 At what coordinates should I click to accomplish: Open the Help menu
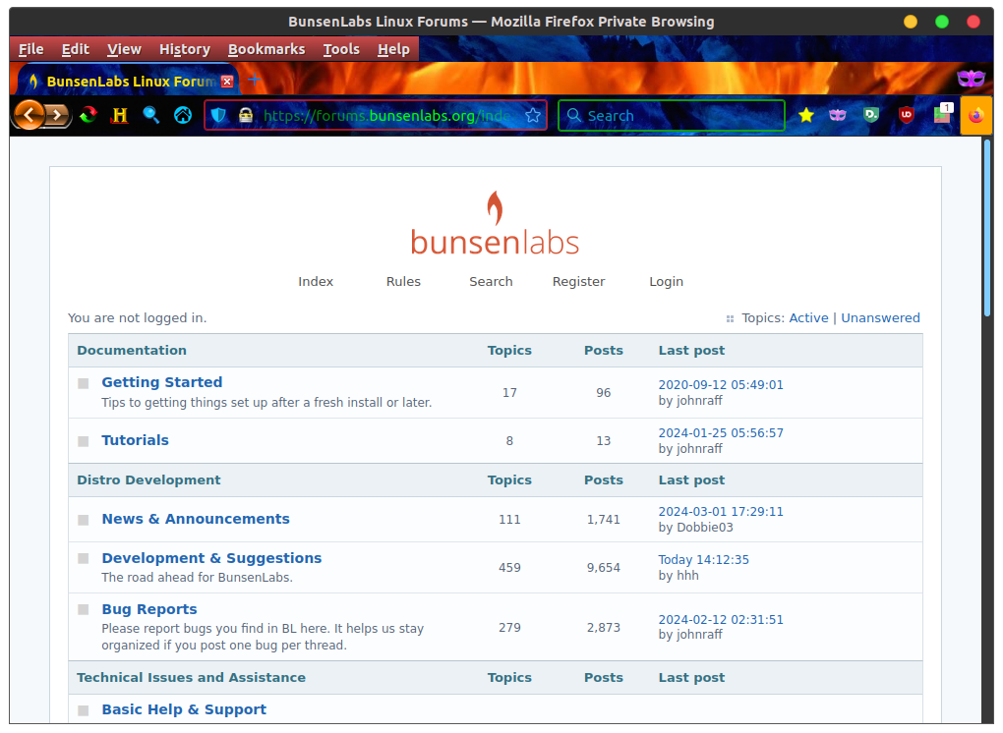pos(393,49)
